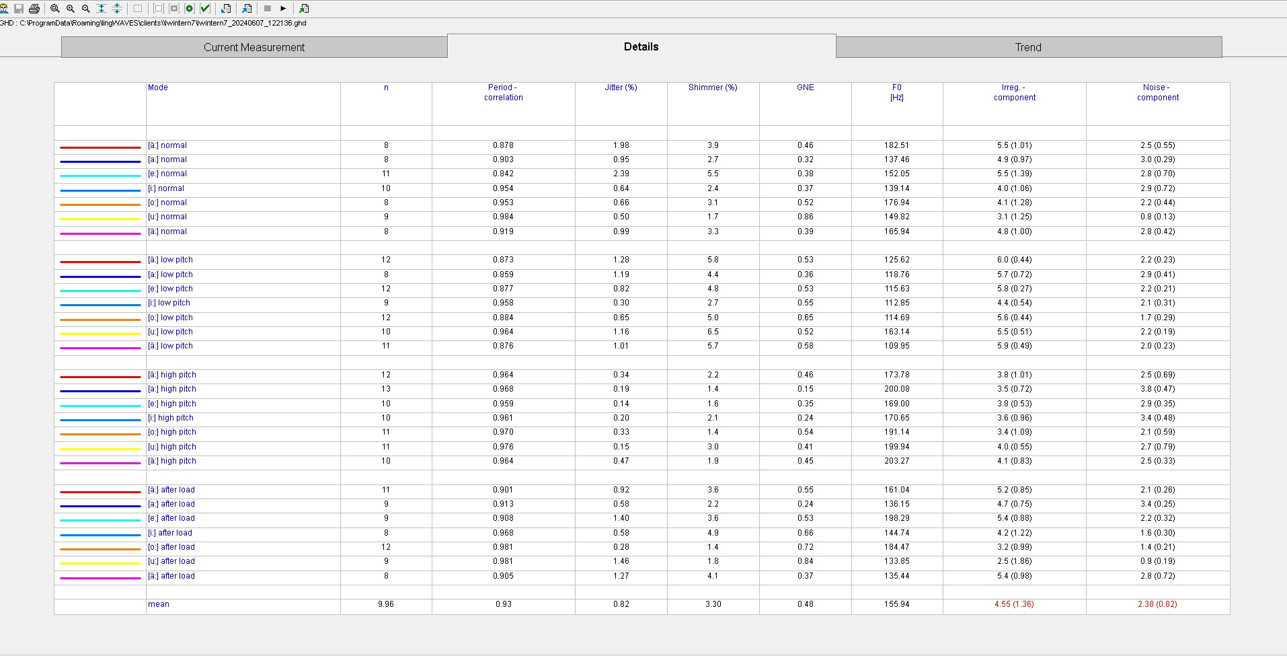Click the document icon with a down-left arrow
Image resolution: width=1287 pixels, height=656 pixels.
click(226, 9)
